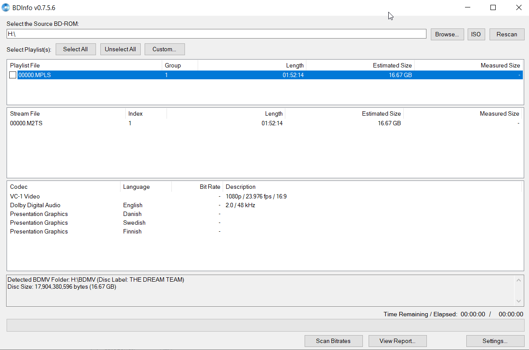The width and height of the screenshot is (529, 350).
Task: Sort playlists by Group column header
Action: (180, 65)
